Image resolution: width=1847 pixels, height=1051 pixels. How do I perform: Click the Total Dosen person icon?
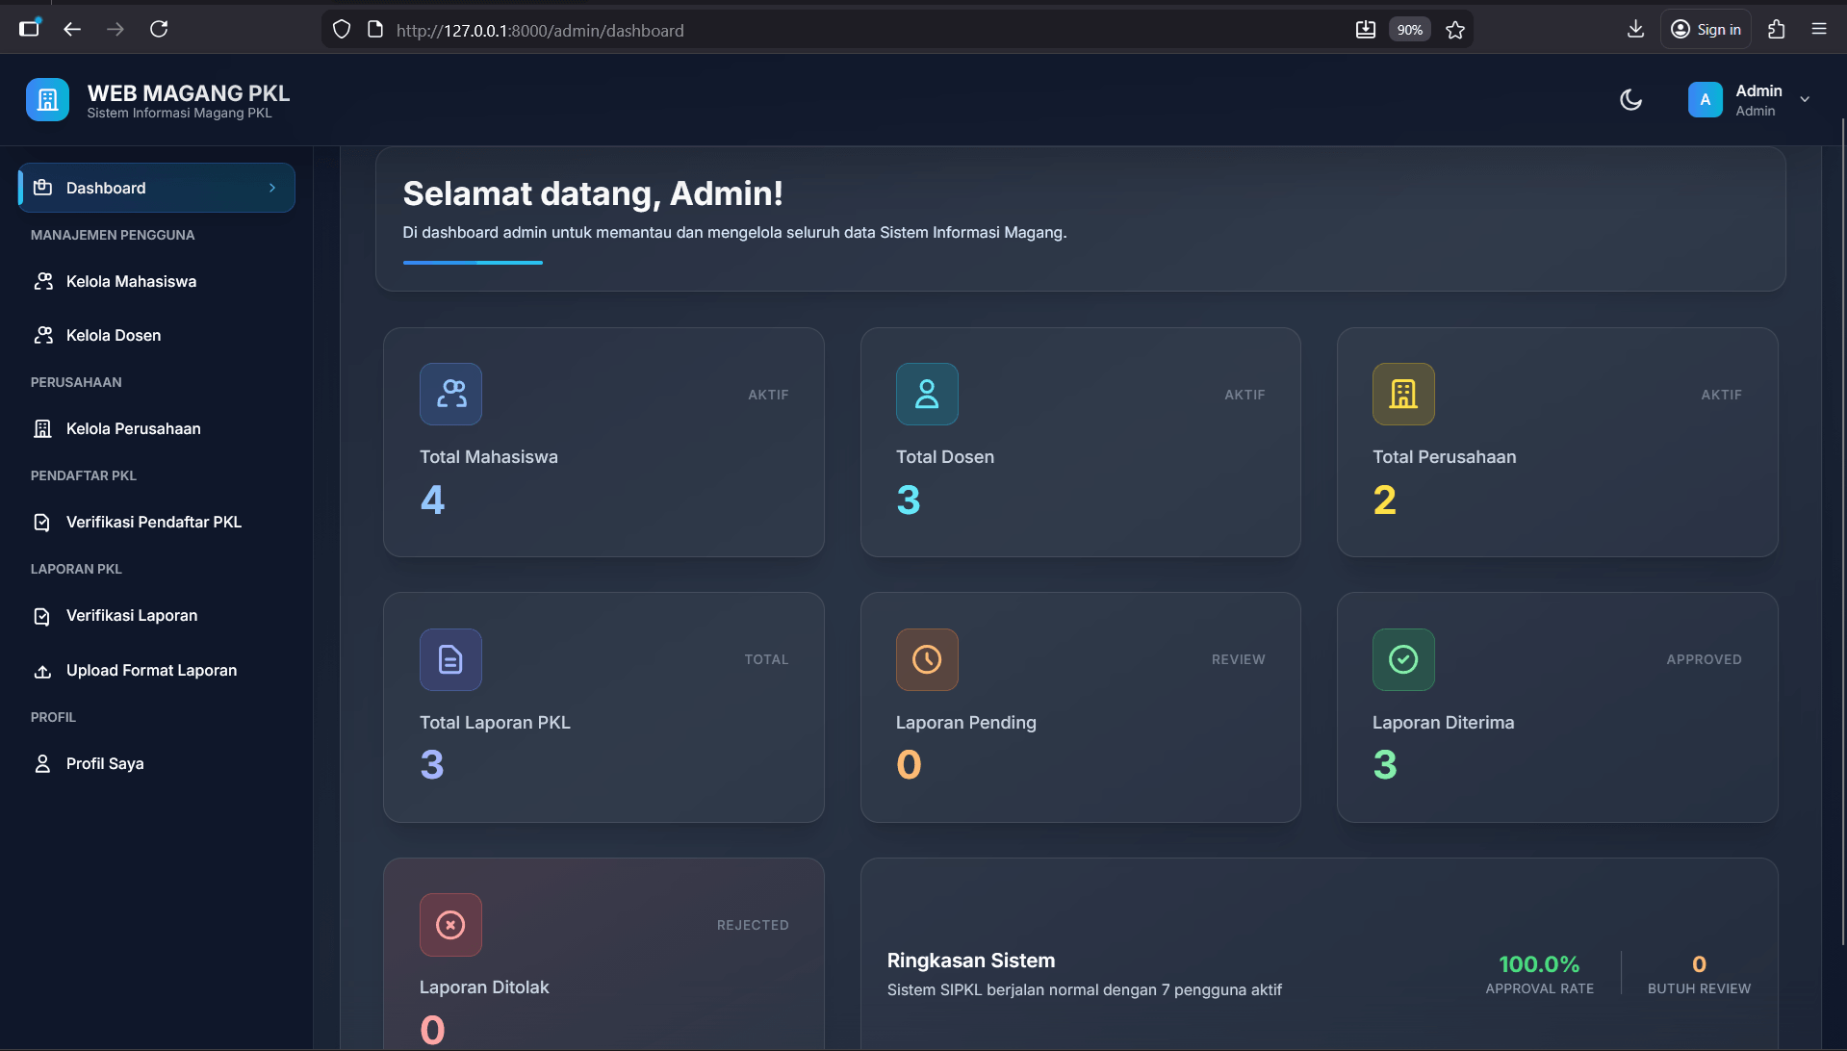(x=927, y=394)
